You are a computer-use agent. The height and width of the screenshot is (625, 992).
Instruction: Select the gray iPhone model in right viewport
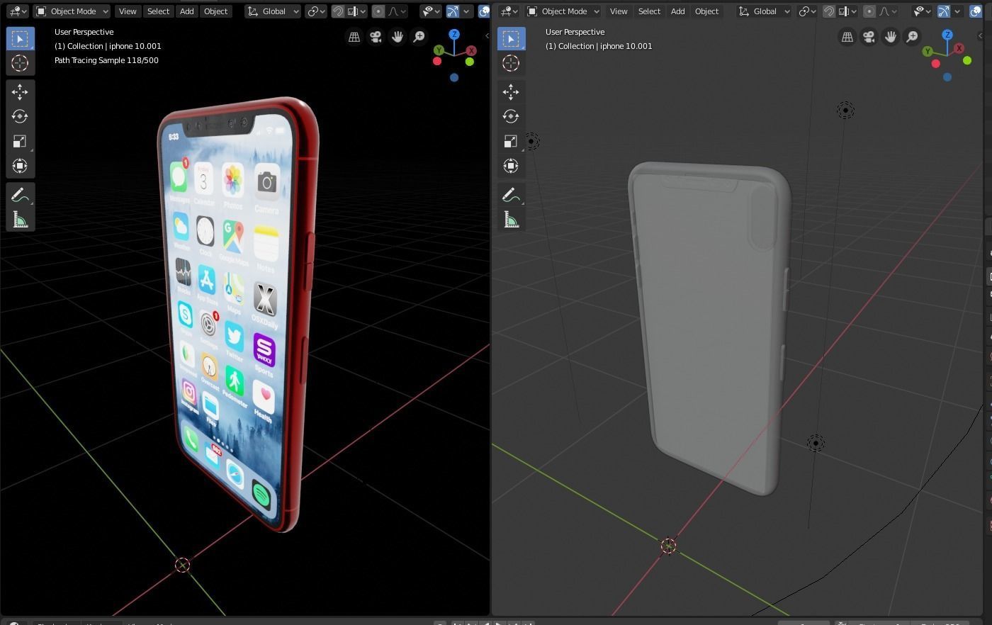(x=709, y=327)
